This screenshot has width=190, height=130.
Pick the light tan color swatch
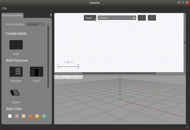(x=23, y=116)
